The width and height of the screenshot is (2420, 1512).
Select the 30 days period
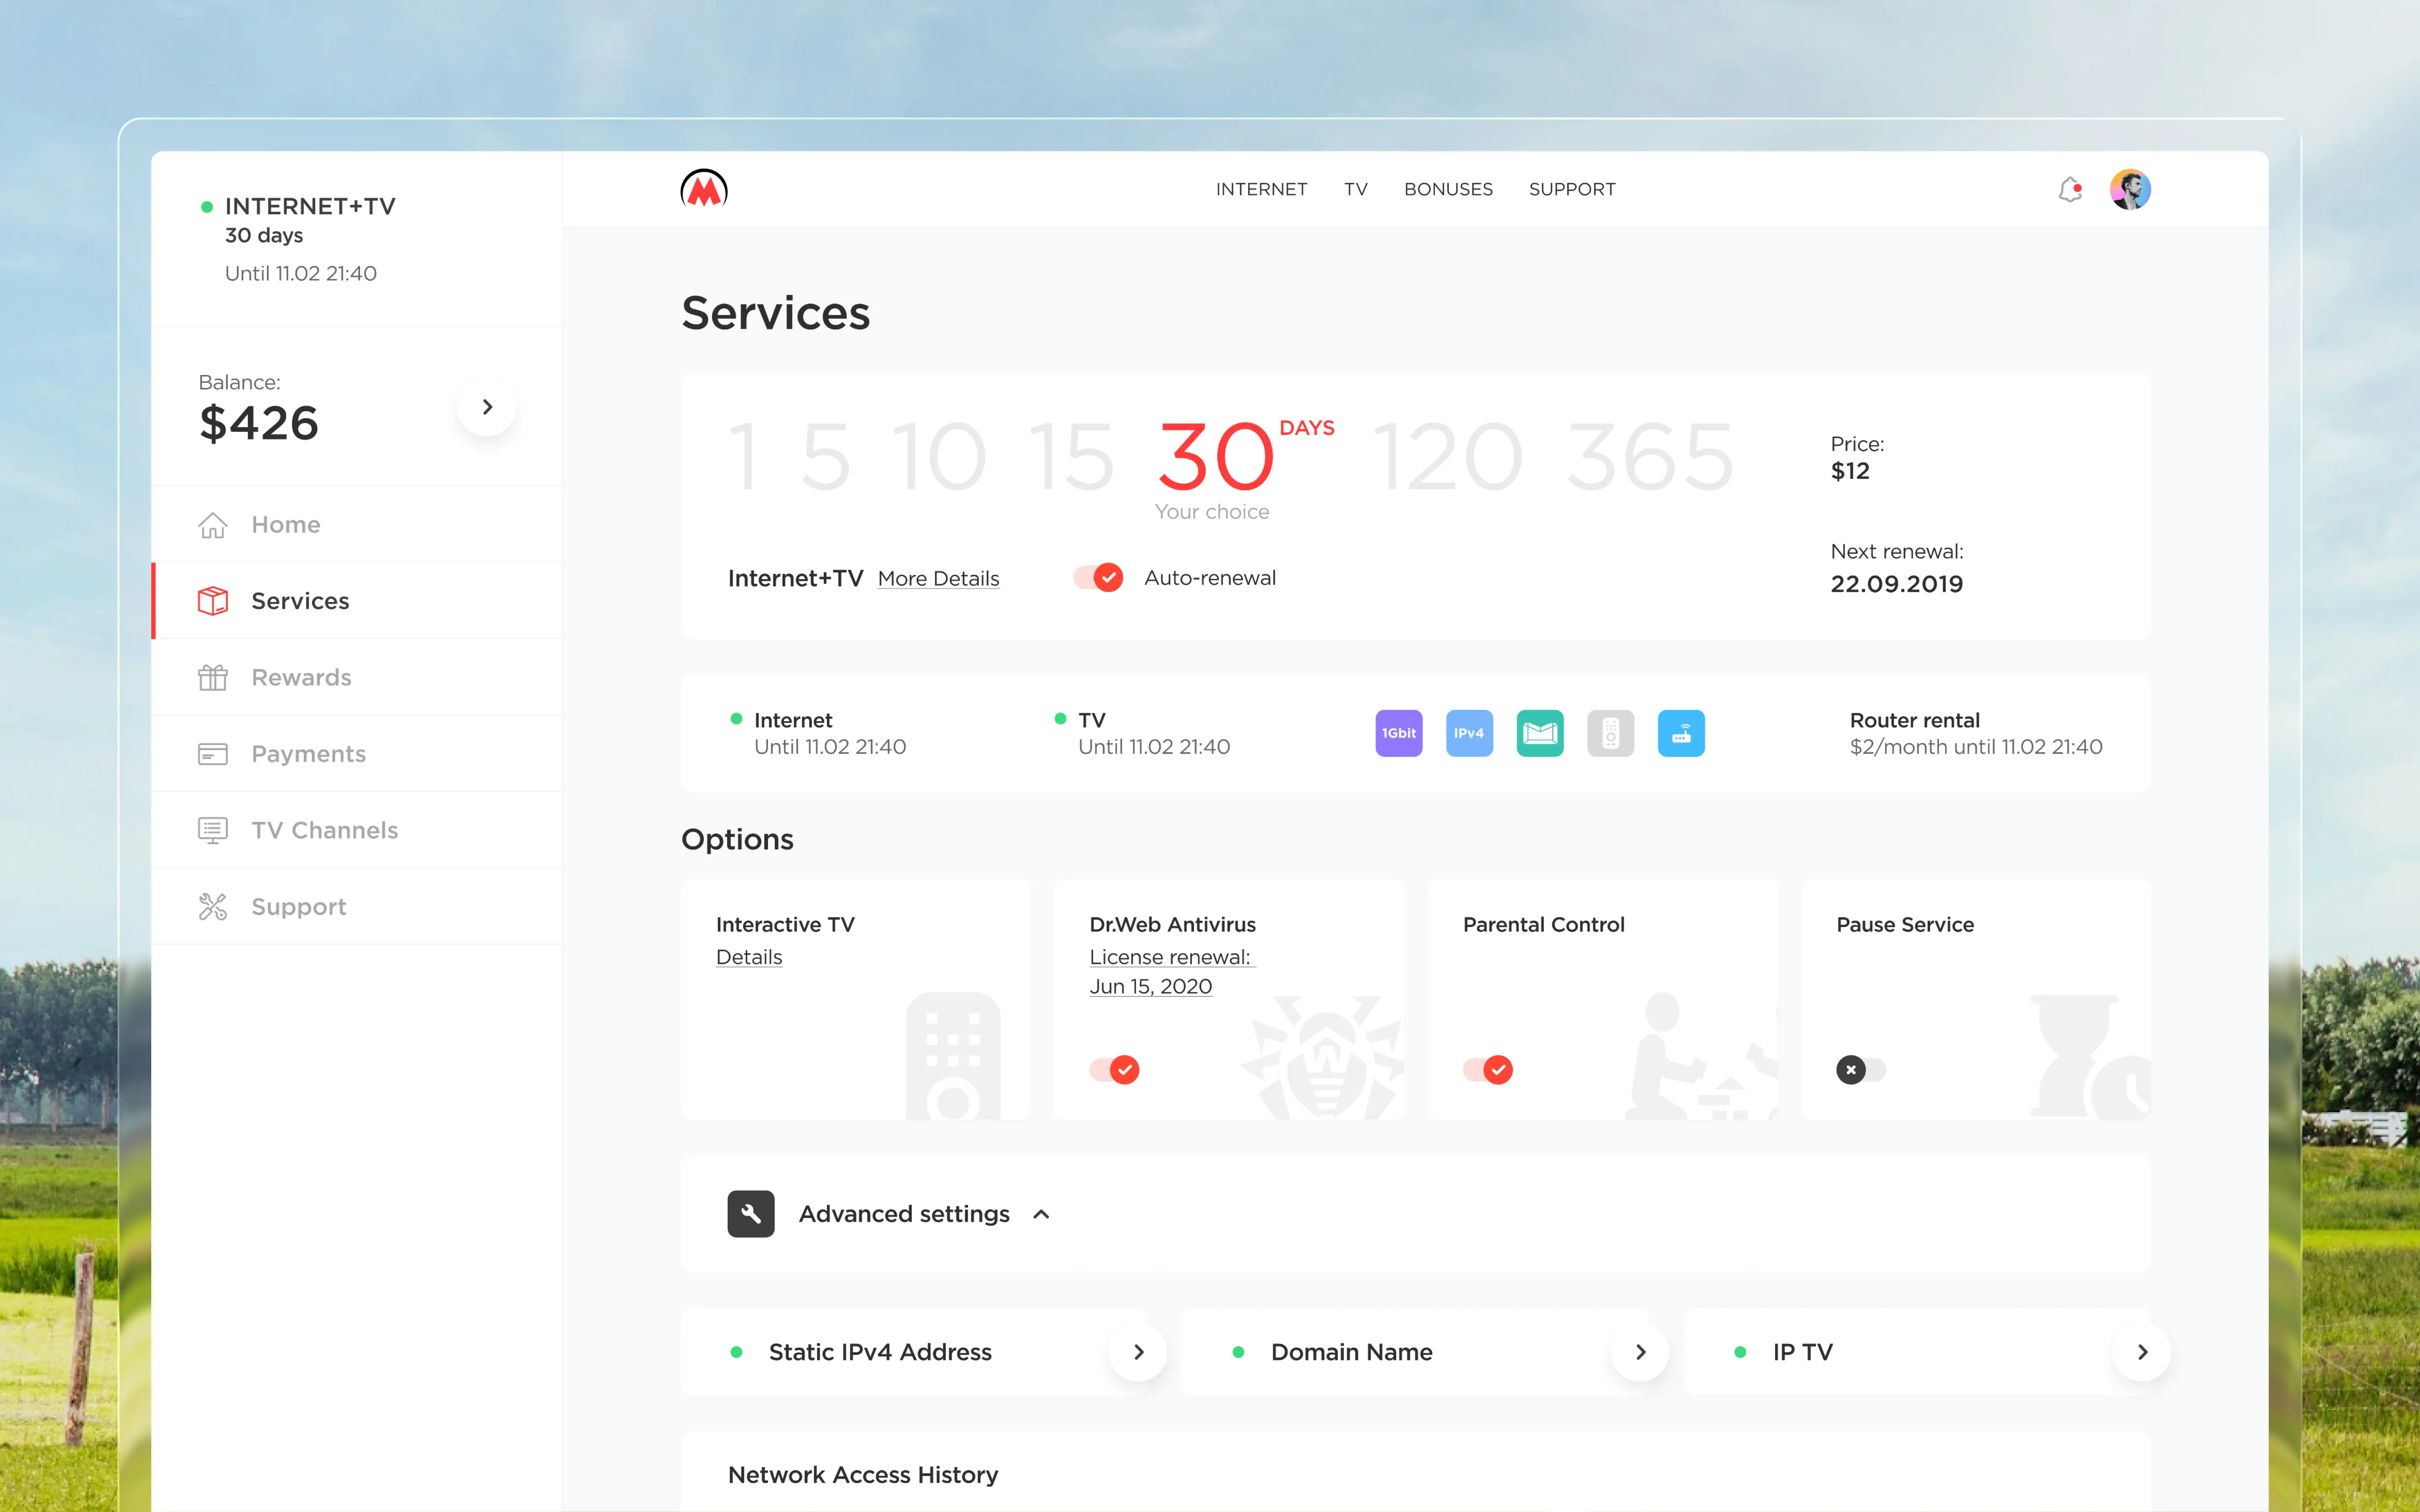coord(1216,457)
